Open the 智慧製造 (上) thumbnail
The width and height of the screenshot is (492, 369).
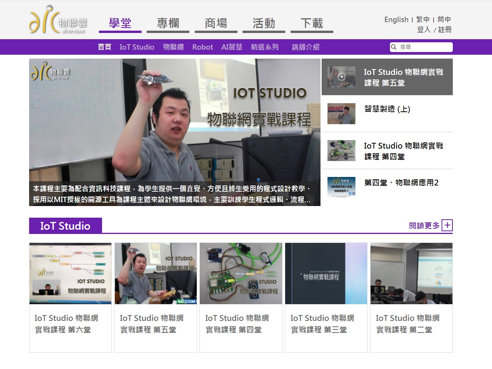point(341,114)
